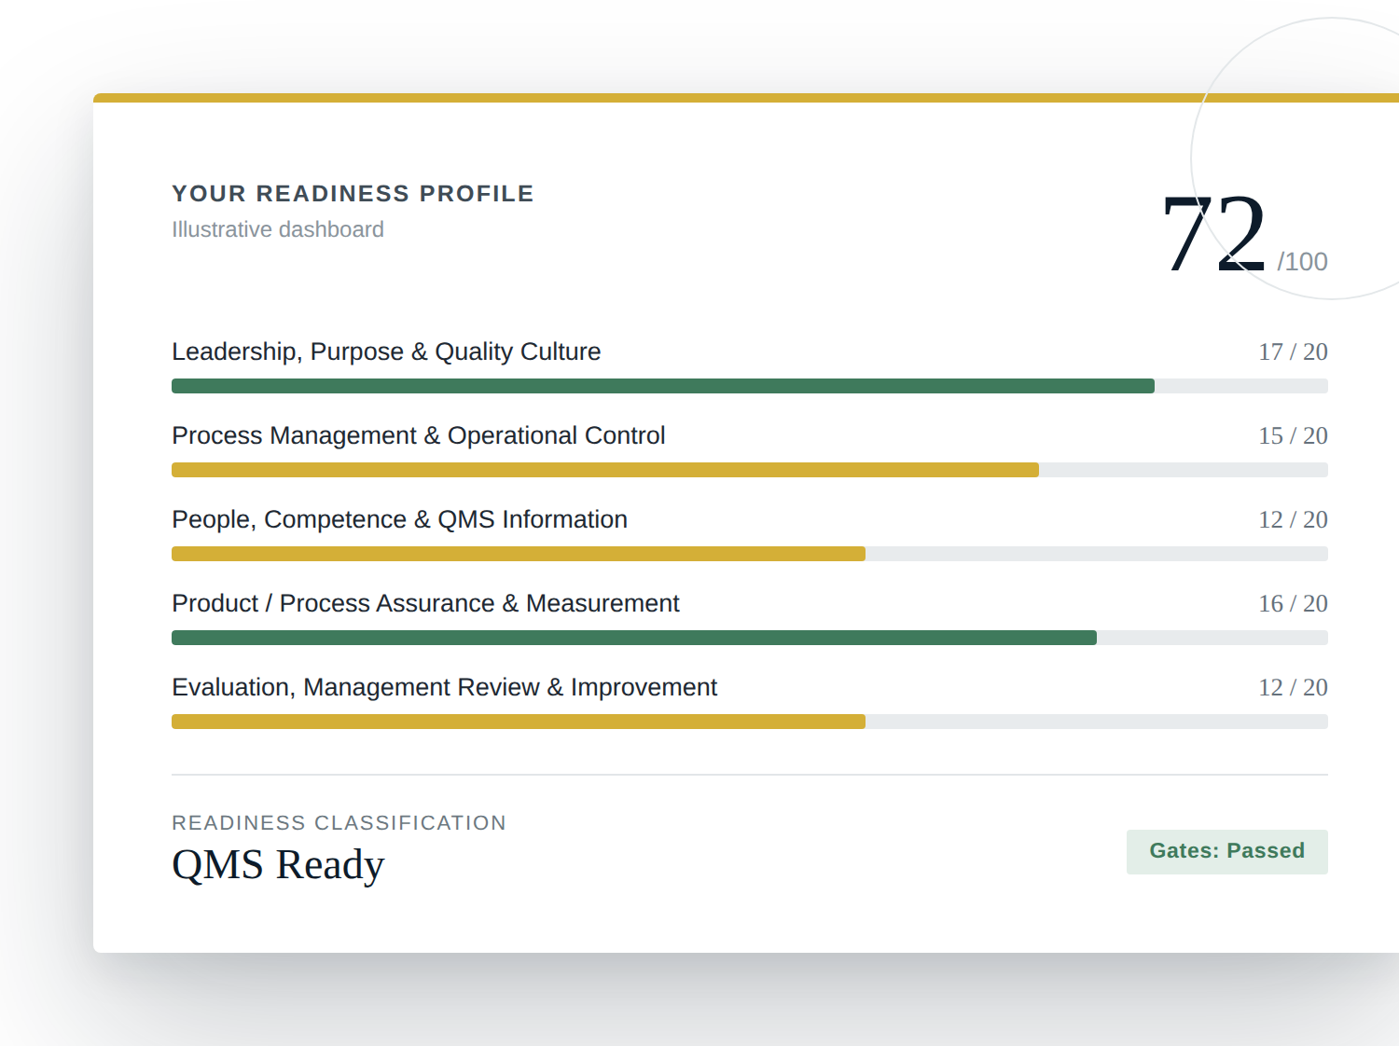
Task: Click the Process Management & Operational Control label
Action: pyautogui.click(x=419, y=435)
